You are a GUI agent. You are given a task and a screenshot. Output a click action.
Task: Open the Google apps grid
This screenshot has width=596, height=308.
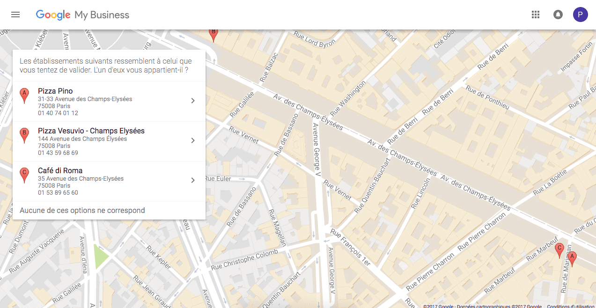pyautogui.click(x=536, y=15)
